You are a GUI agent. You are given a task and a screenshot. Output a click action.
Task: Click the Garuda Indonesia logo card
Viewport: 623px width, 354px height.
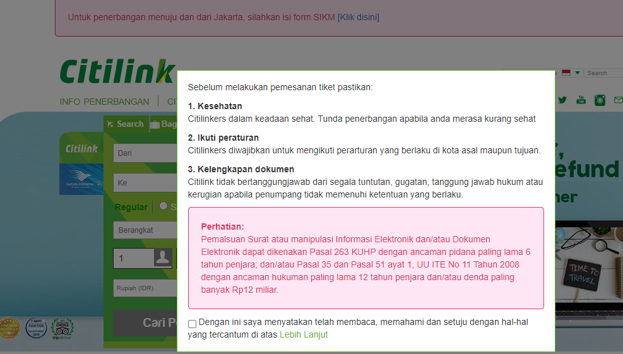[x=81, y=184]
